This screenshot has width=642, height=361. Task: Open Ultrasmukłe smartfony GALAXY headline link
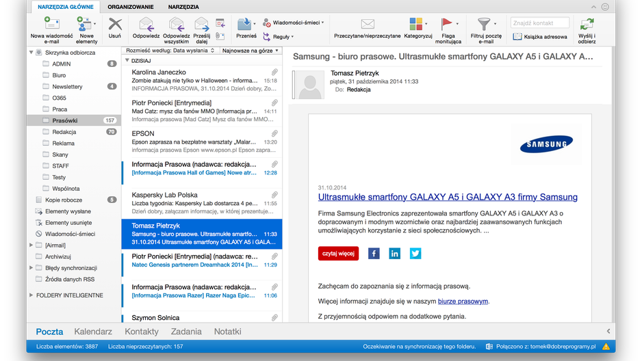coord(448,197)
